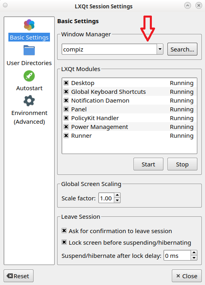Uncheck the PolicyKit Handler checkbox
The height and width of the screenshot is (285, 205).
click(x=66, y=118)
